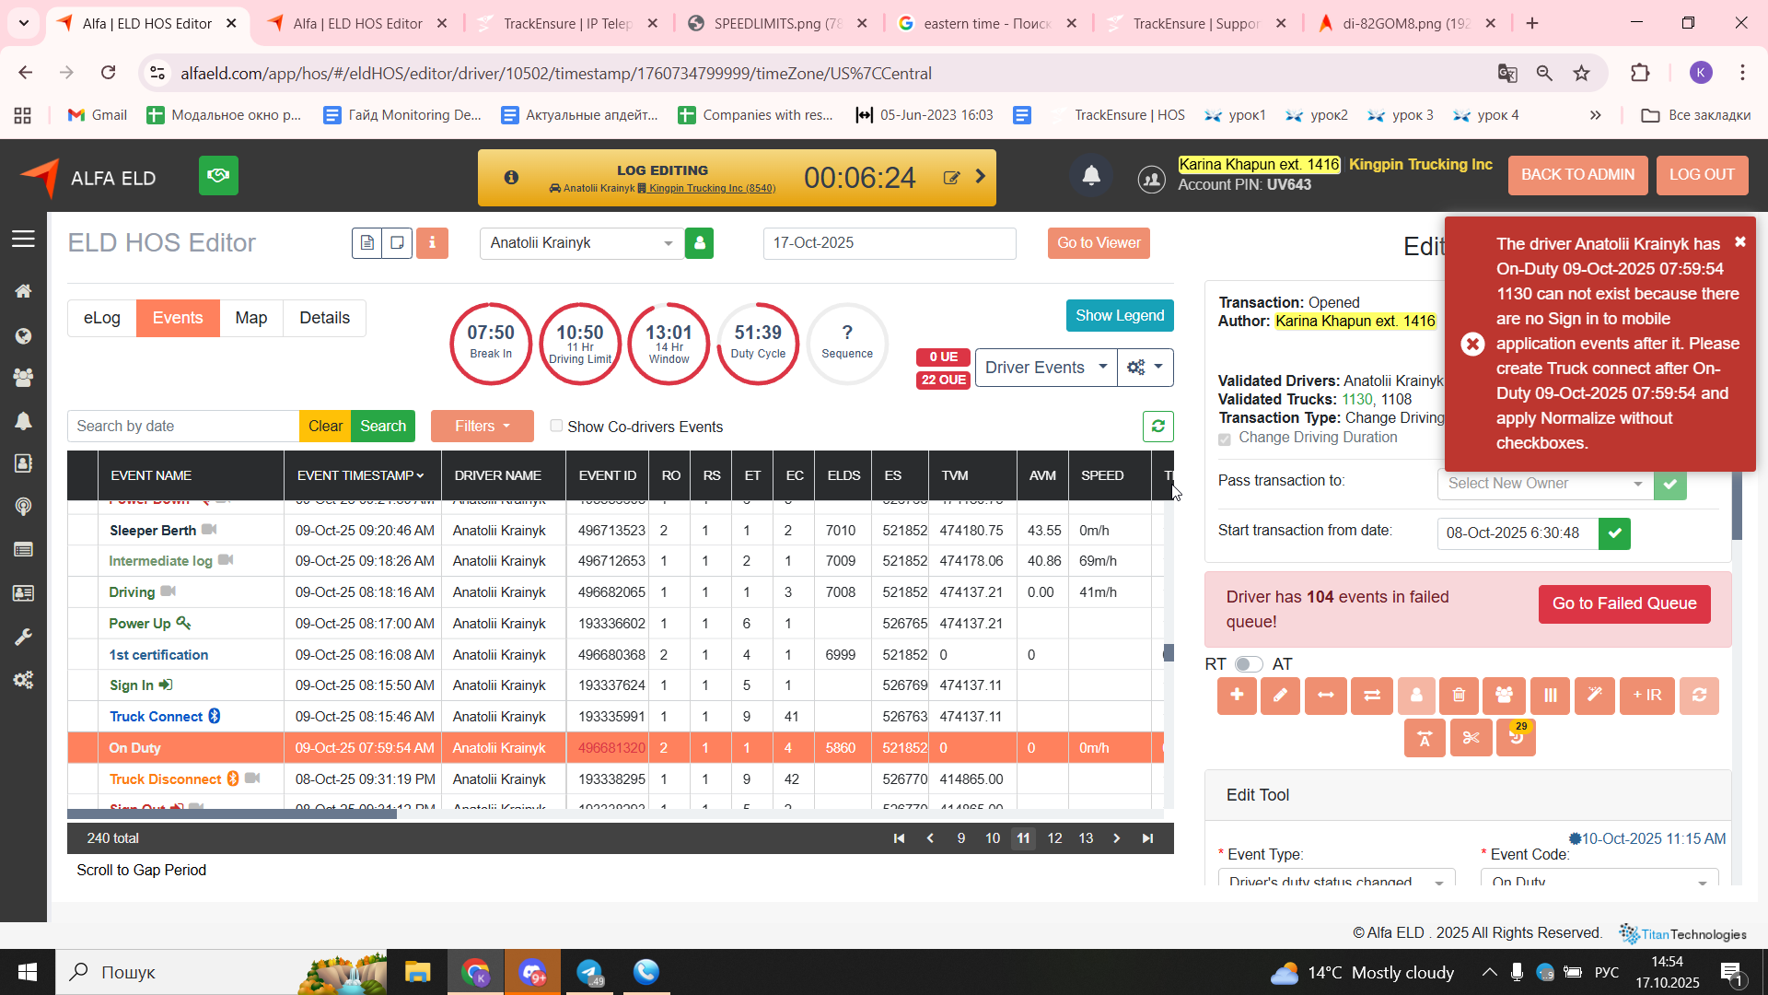
Task: Open the Driver Events dropdown
Action: tap(1045, 368)
